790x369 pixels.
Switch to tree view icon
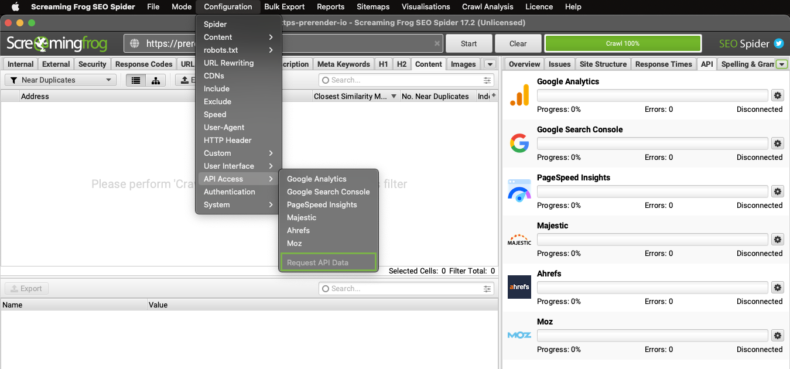(156, 80)
